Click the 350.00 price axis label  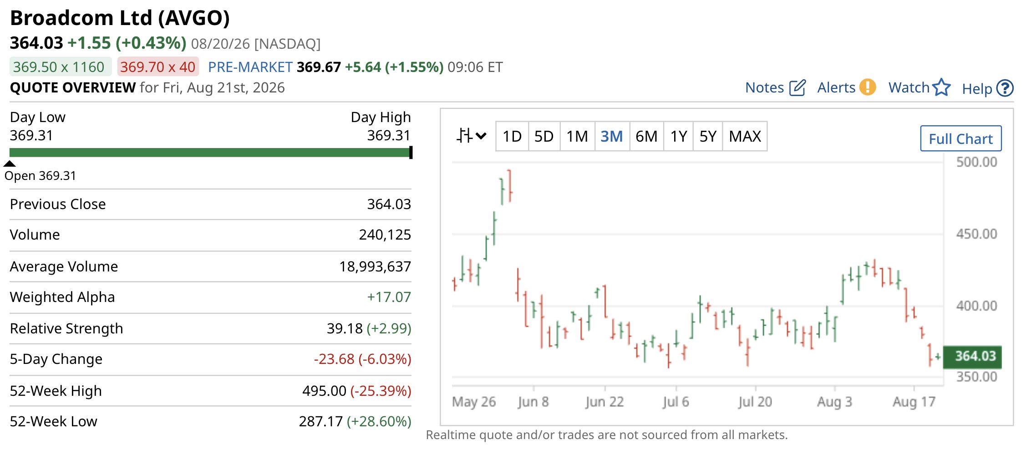coord(976,377)
